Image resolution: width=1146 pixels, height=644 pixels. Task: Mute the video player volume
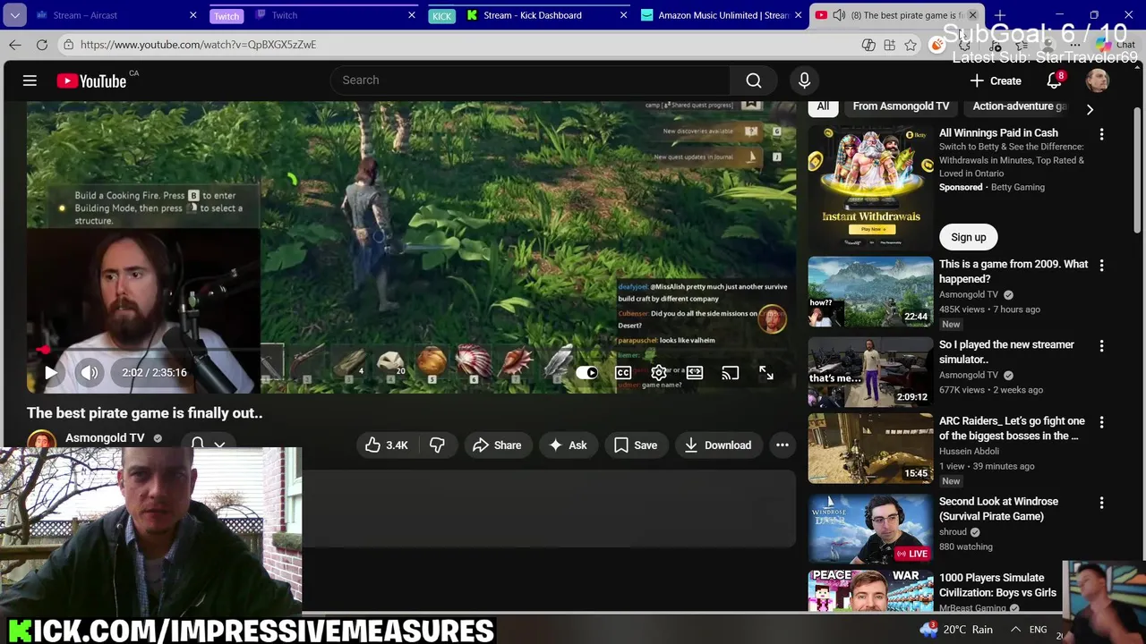(90, 373)
